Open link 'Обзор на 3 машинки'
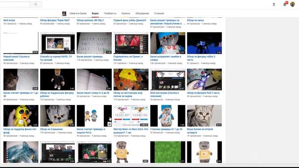The image size is (299, 168). click(x=51, y=129)
